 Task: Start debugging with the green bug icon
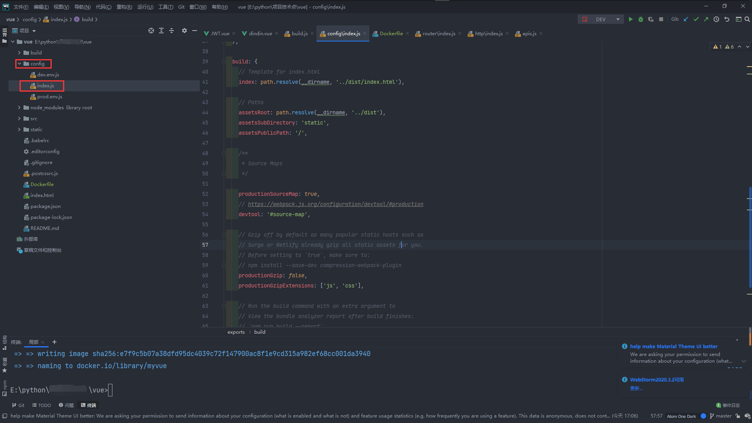[x=641, y=19]
